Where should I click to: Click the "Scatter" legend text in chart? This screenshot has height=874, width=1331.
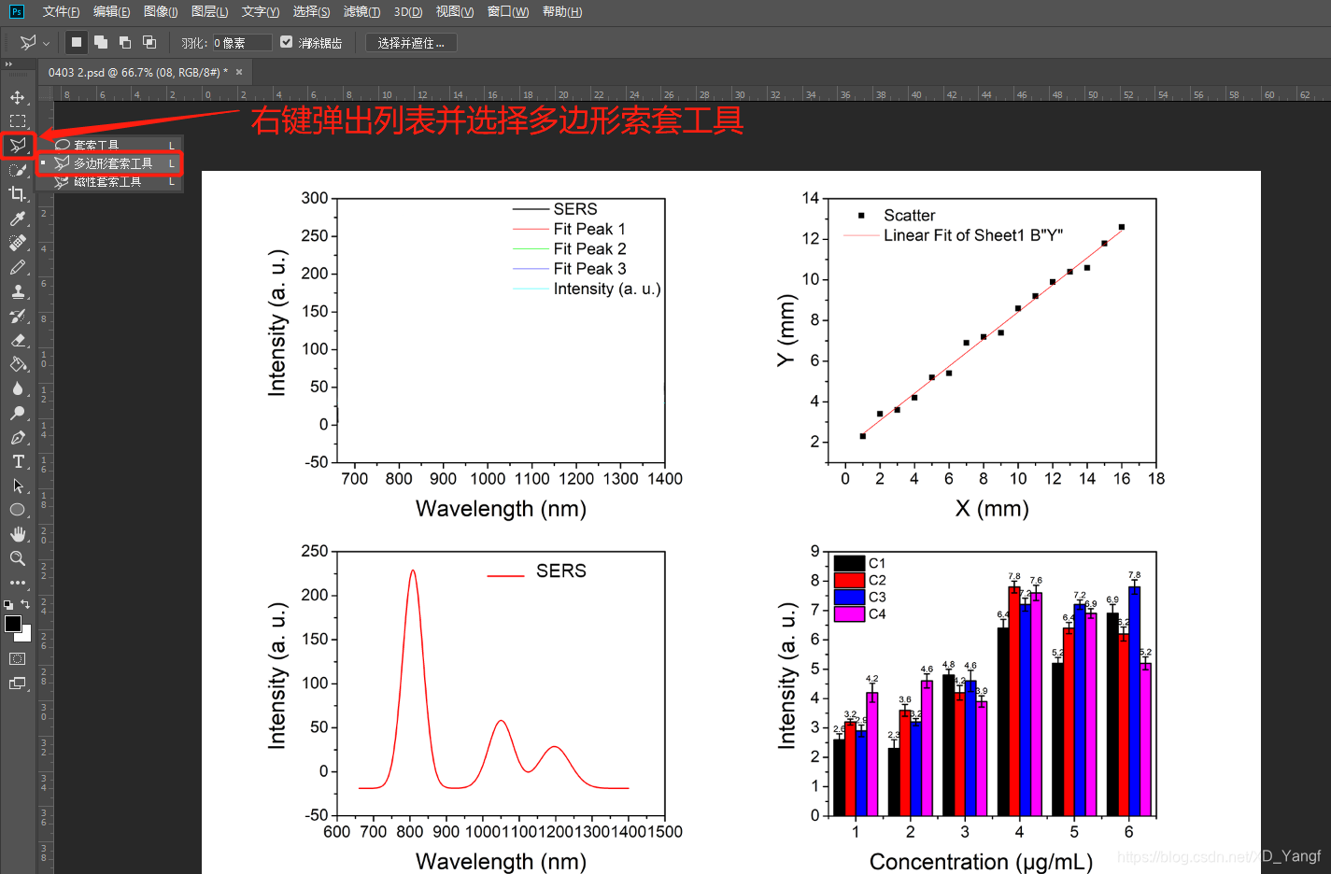909,215
